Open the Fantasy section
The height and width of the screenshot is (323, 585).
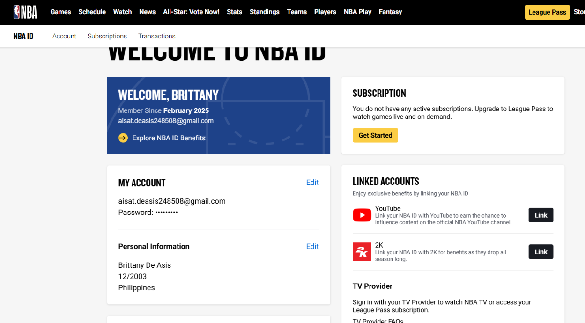391,12
